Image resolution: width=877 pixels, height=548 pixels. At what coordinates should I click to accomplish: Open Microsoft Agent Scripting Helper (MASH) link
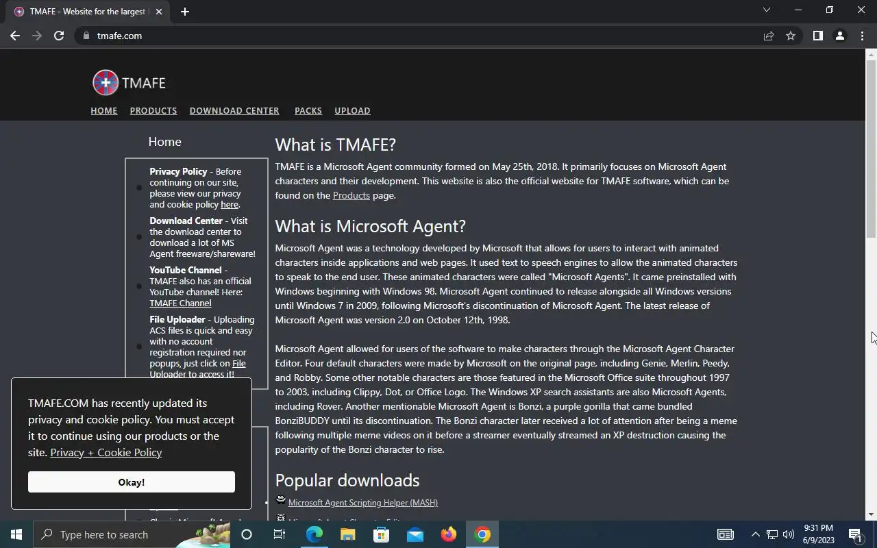pyautogui.click(x=363, y=502)
